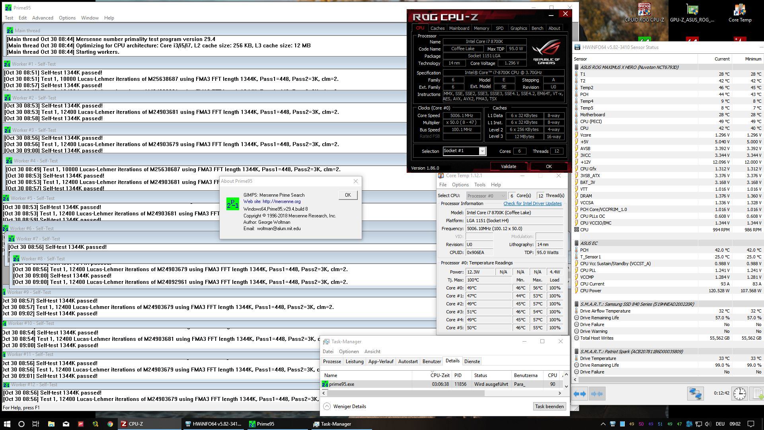Click Prime95 logo in About dialog
This screenshot has height=430, width=764.
233,204
